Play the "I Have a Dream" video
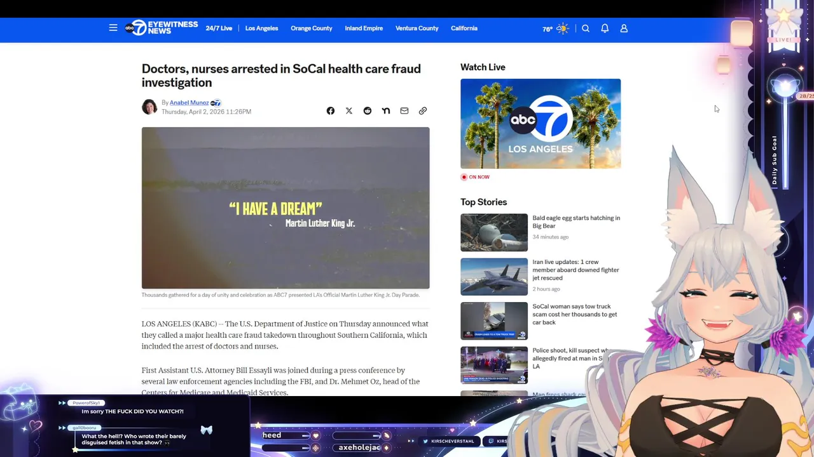The height and width of the screenshot is (457, 814). [286, 208]
